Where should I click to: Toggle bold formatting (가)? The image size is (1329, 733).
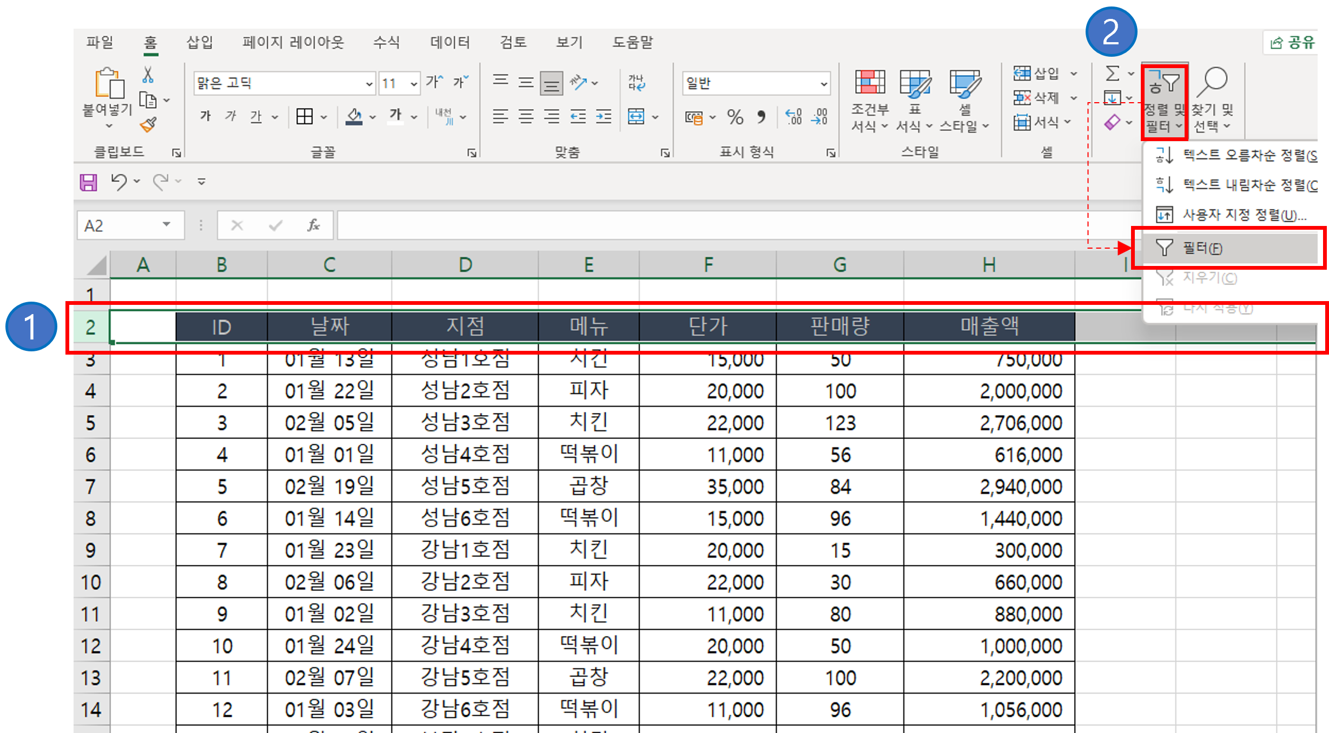pos(204,116)
